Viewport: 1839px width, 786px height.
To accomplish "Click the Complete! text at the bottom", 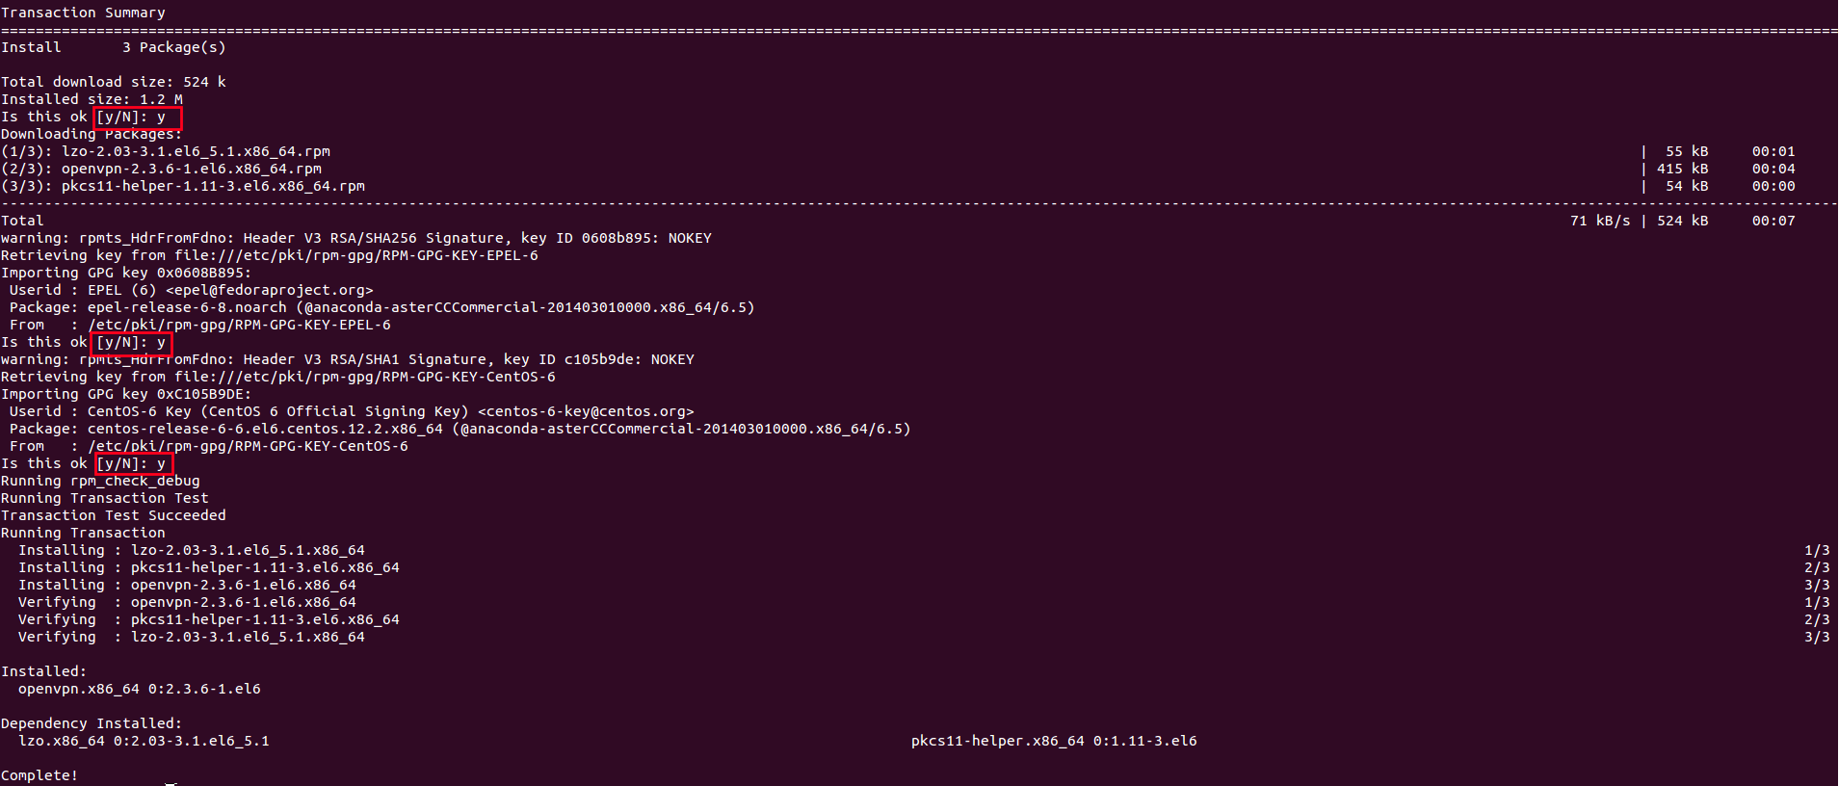I will [x=39, y=775].
